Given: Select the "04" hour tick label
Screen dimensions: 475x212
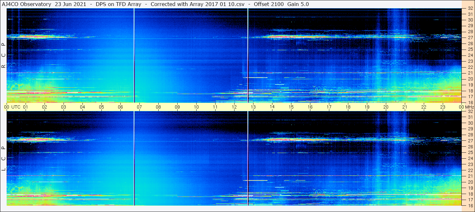Looking at the screenshot, I should coord(82,107).
